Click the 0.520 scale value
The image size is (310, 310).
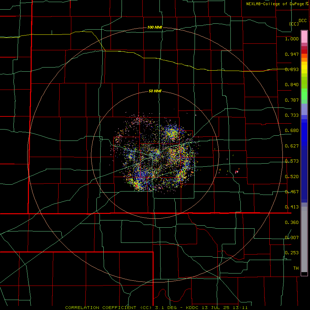tap(292, 177)
